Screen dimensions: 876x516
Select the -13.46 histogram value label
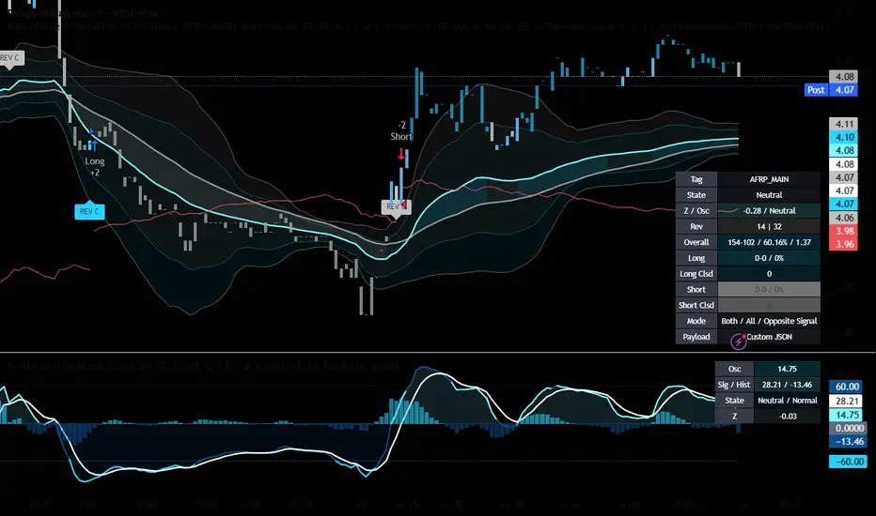pyautogui.click(x=846, y=442)
